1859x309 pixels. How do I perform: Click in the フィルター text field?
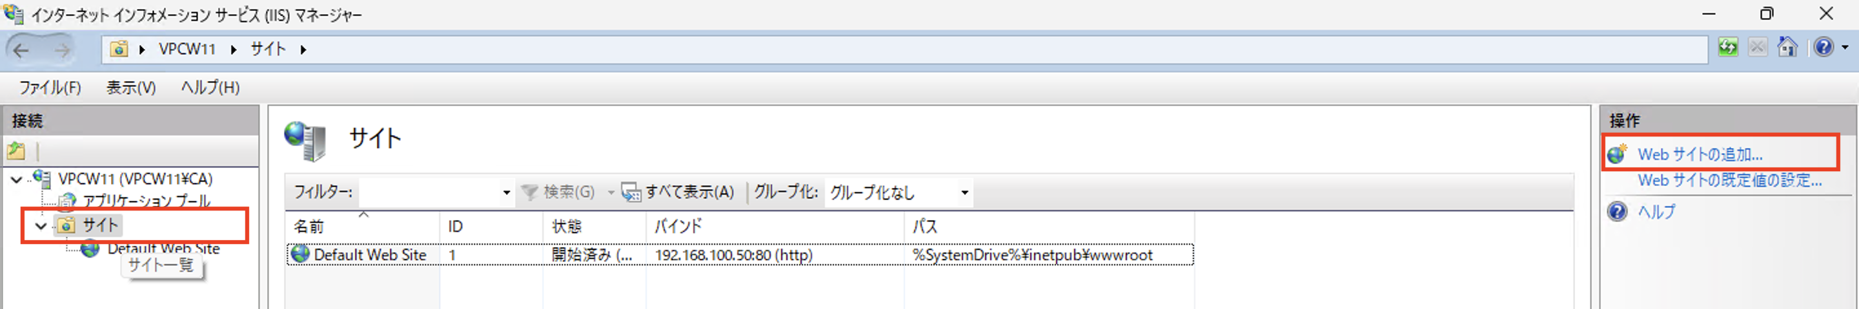coord(429,192)
